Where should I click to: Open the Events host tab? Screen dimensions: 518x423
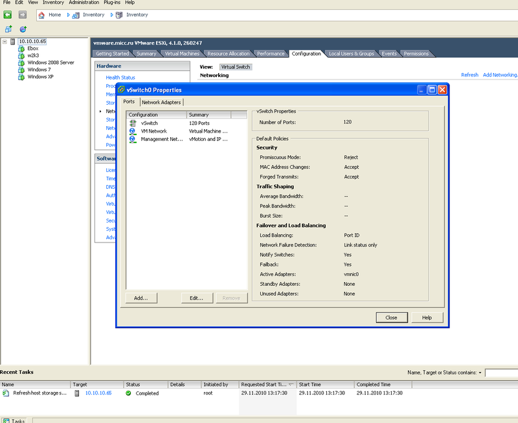(x=389, y=54)
